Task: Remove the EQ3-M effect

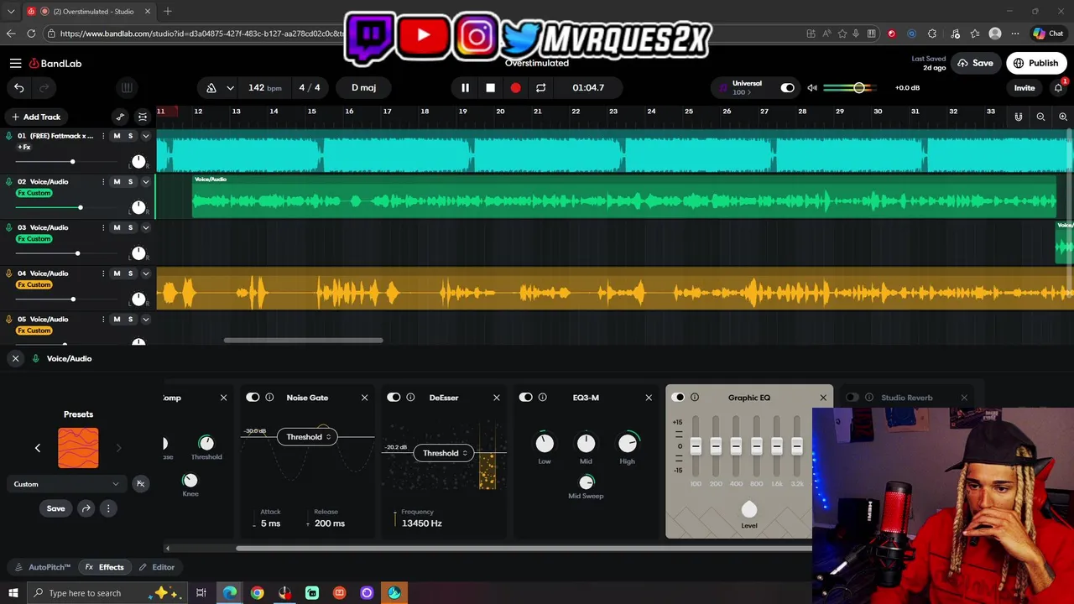Action: pyautogui.click(x=649, y=398)
